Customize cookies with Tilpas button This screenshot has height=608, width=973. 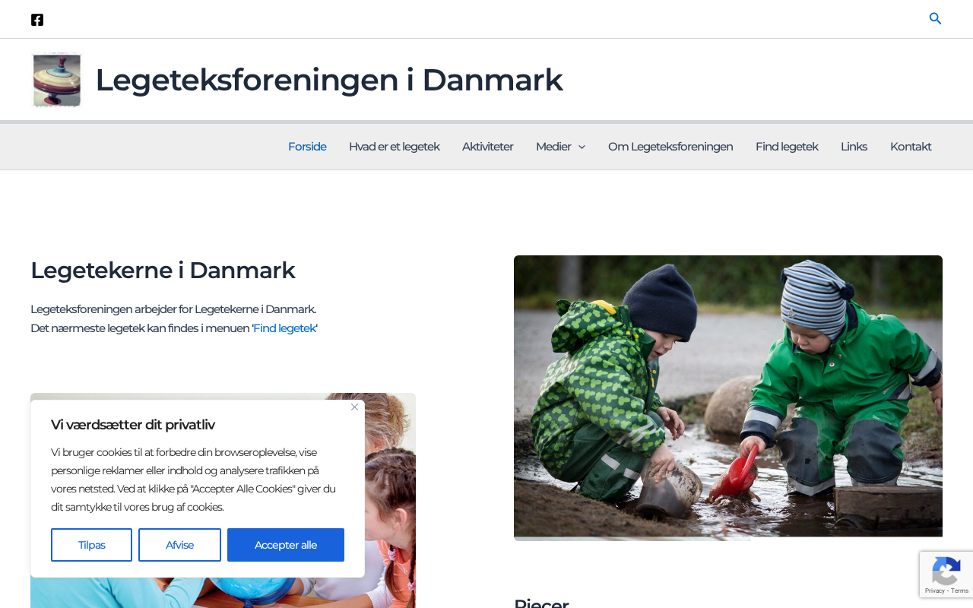click(x=91, y=545)
